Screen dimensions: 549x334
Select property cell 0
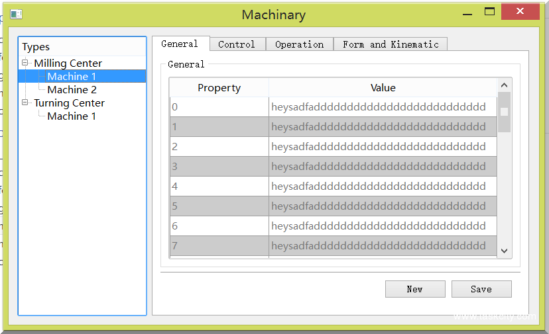219,107
